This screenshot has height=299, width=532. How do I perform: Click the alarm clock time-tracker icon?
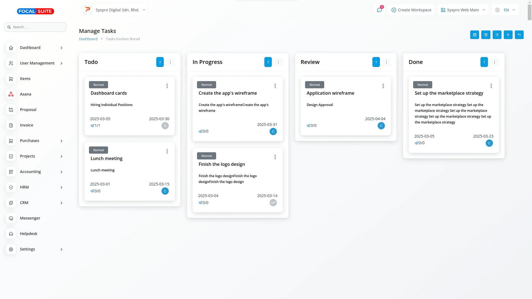486,35
